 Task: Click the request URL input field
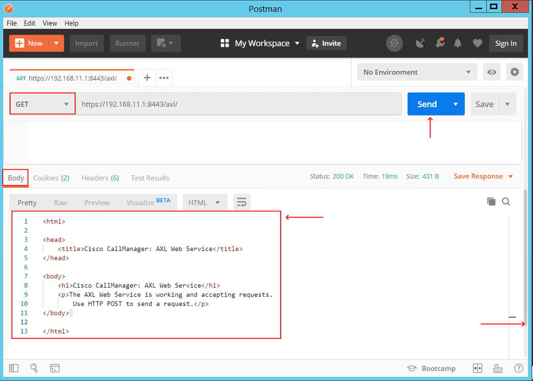tap(238, 104)
